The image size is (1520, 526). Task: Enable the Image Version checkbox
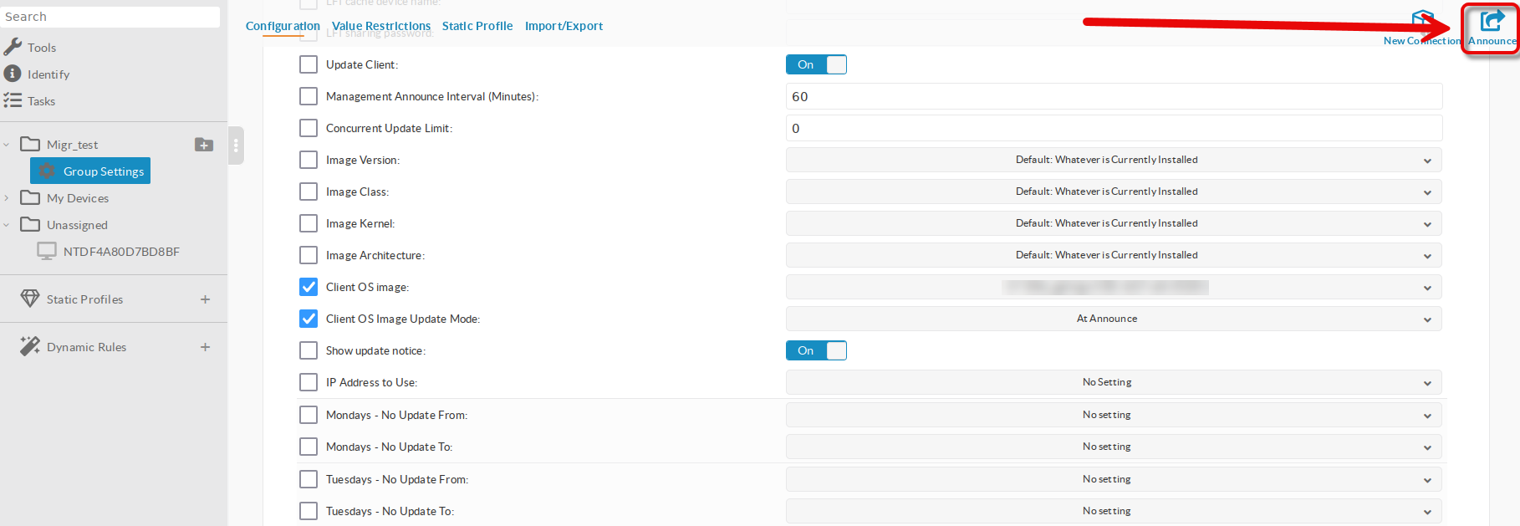309,160
